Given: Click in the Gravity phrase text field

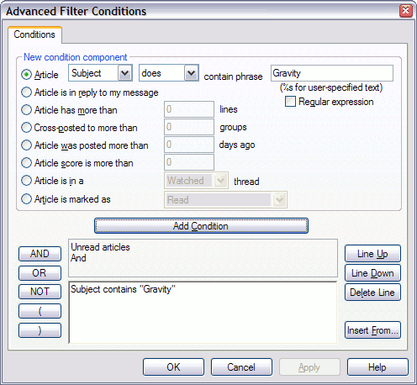Looking at the screenshot, I should tap(332, 73).
